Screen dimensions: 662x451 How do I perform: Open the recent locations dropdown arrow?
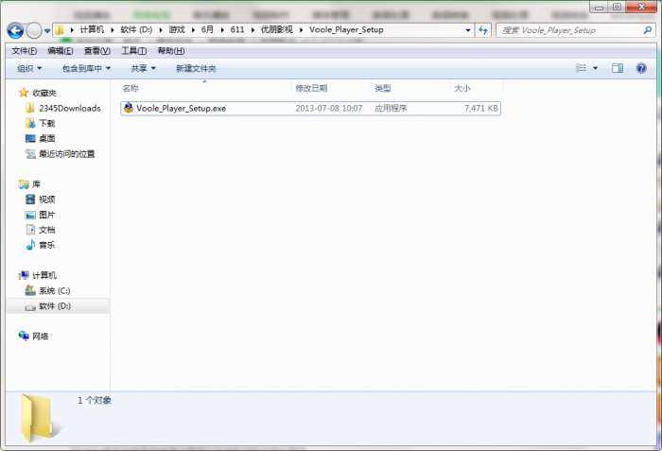(x=47, y=31)
